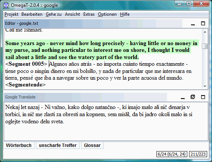Click the editor scrollbar thumb
The height and width of the screenshot is (162, 212).
(205, 46)
